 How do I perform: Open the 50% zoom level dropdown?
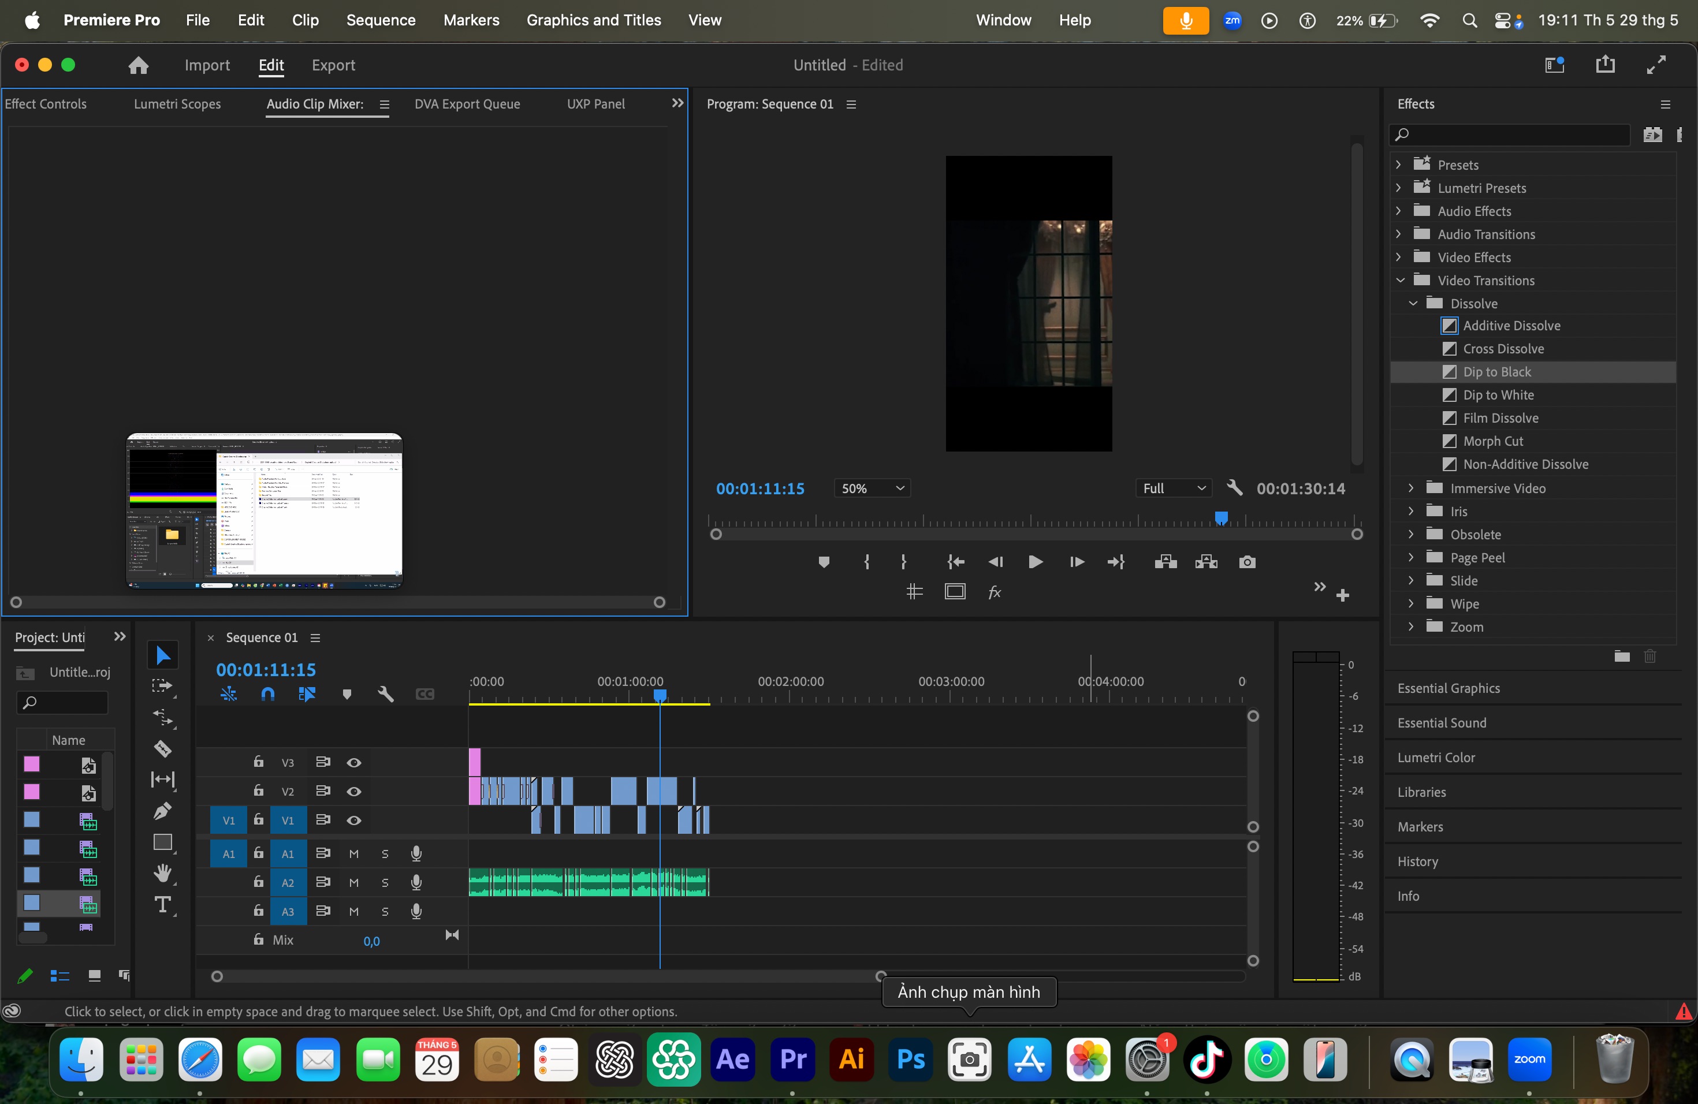tap(872, 488)
